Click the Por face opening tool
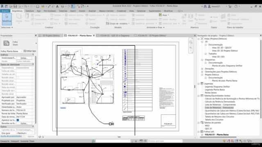Image resolution: width=262 pixels, height=147 pixels. click(184, 19)
